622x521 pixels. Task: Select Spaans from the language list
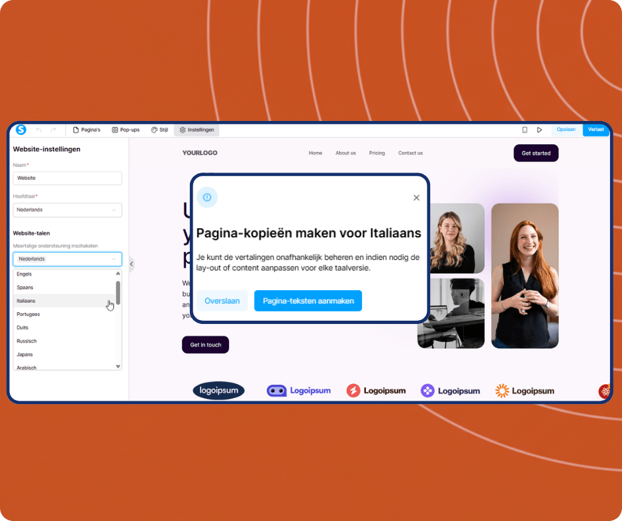point(64,288)
